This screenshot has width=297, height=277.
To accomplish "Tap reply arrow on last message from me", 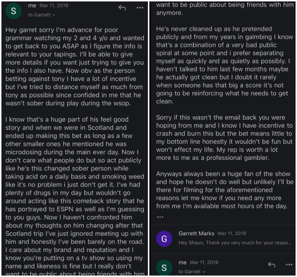I will click(x=272, y=265).
